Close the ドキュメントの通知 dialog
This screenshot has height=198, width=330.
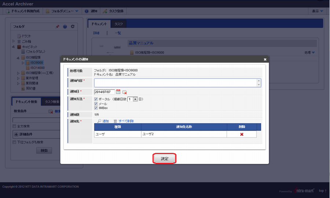[x=265, y=59]
